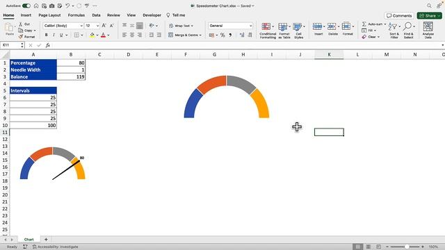Apply the yellow fill colour
Viewport: 445px width, 250px height.
coord(92,35)
